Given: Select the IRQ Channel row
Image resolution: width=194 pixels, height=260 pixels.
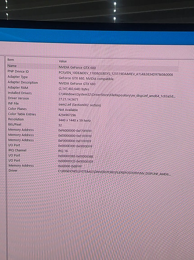Looking at the screenshot, I should [x=92, y=151].
